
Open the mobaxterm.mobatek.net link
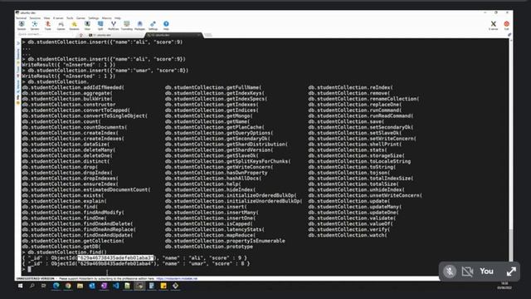pyautogui.click(x=177, y=279)
